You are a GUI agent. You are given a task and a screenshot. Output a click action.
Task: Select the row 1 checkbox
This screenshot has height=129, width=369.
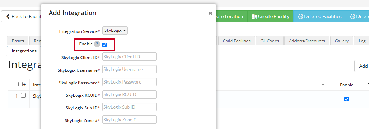point(23,95)
